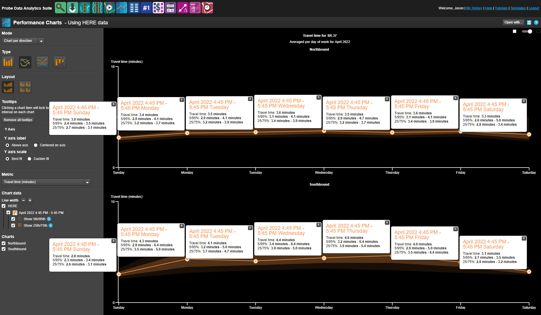Open the Tutorials link
The width and height of the screenshot is (541, 315).
pos(501,8)
